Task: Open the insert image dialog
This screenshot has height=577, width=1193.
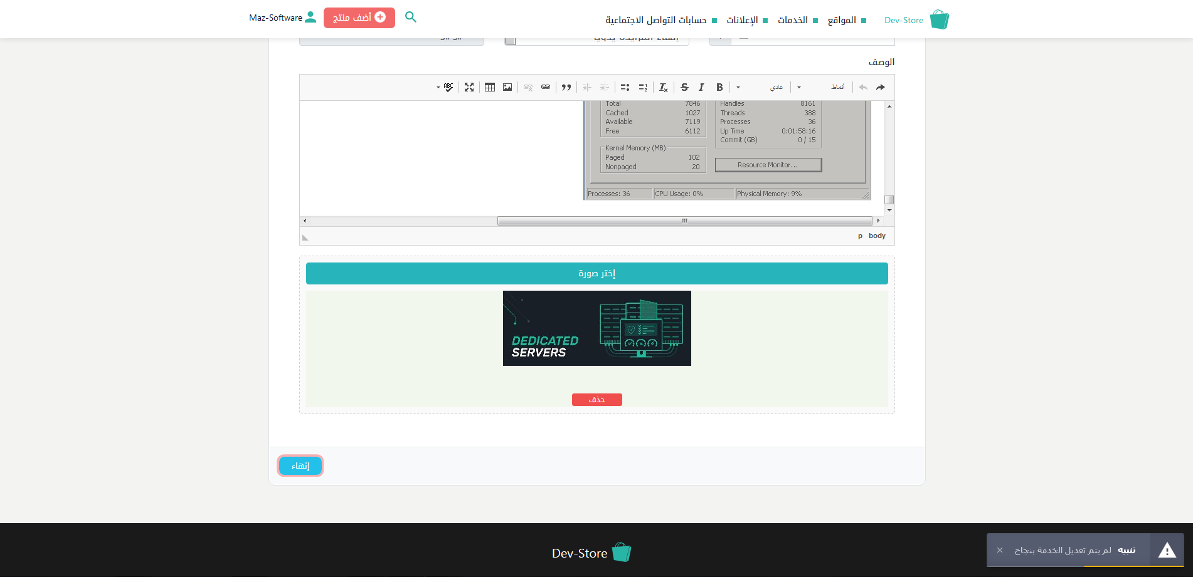Action: (x=507, y=87)
